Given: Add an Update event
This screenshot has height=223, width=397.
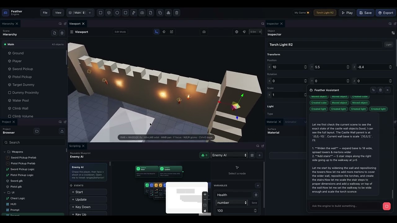Looking at the screenshot, I should pyautogui.click(x=88, y=199).
